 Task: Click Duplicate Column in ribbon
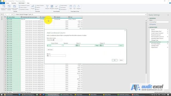click(x=24, y=10)
